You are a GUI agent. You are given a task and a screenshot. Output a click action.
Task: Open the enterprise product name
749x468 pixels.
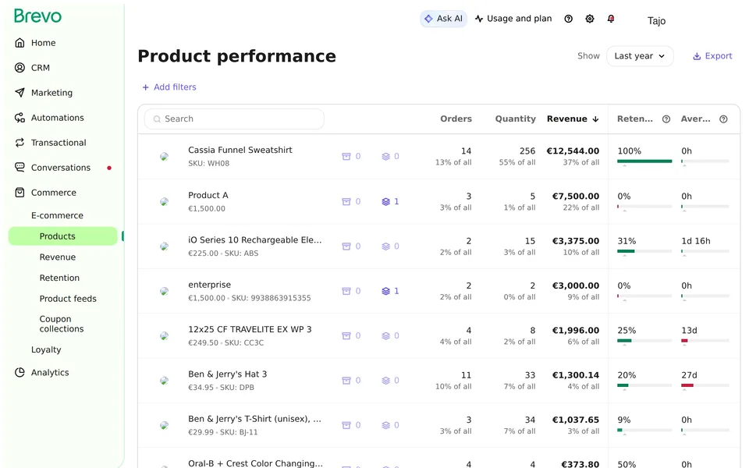(209, 285)
